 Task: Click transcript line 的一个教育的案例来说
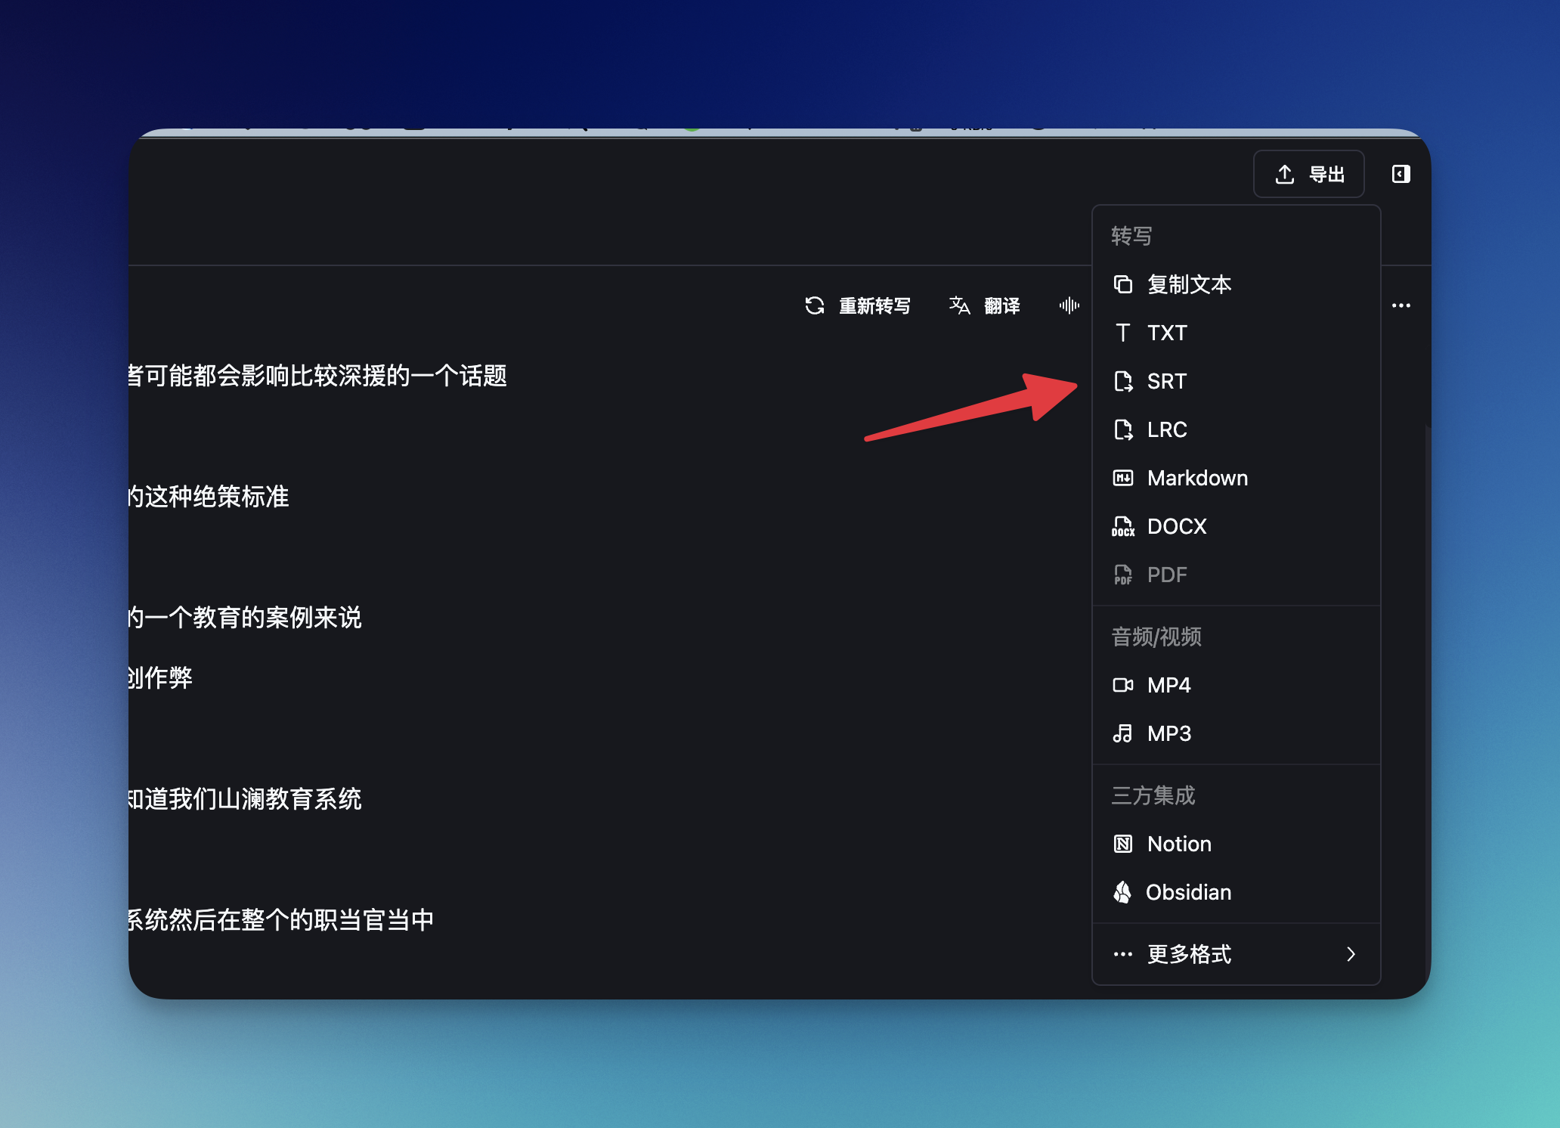tap(245, 618)
